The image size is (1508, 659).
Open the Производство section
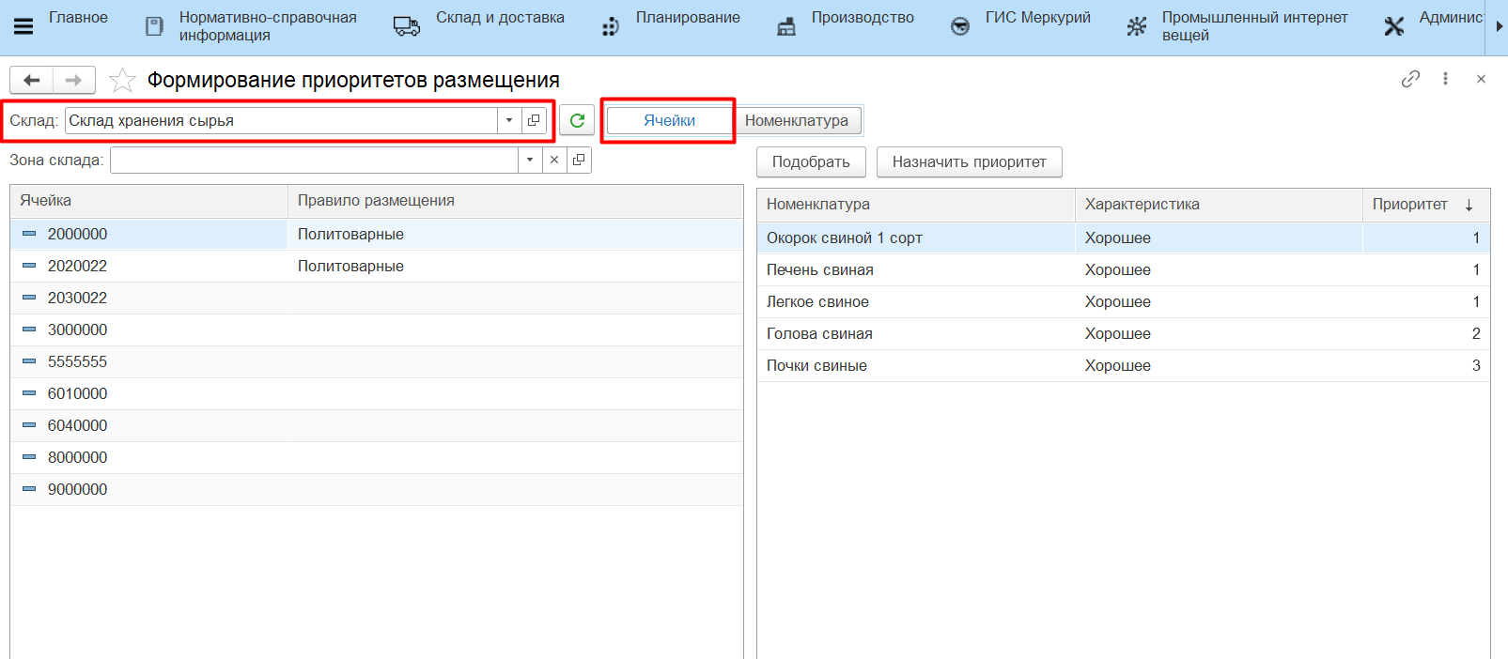[862, 18]
